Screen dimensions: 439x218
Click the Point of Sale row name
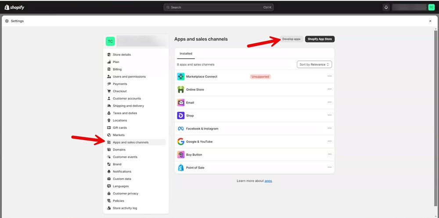click(195, 168)
